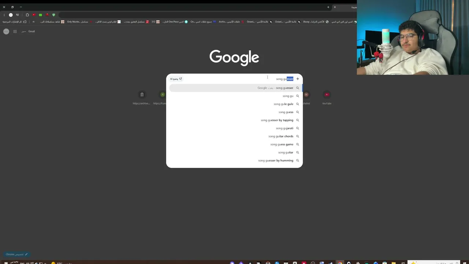Click the green shield extension icon
The image size is (469, 264).
[53, 15]
